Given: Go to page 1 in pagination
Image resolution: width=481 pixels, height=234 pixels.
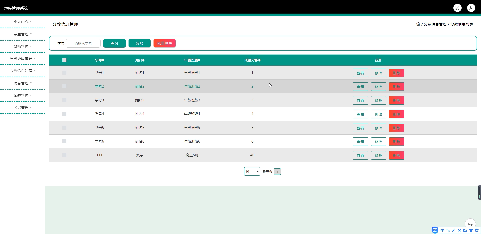Looking at the screenshot, I should [x=277, y=172].
